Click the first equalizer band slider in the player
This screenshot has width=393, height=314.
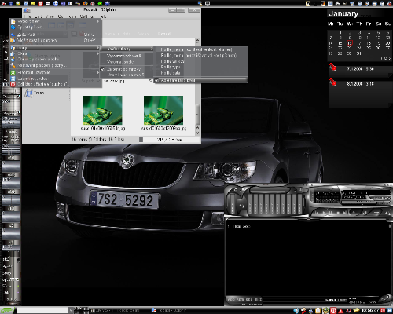click(x=251, y=204)
